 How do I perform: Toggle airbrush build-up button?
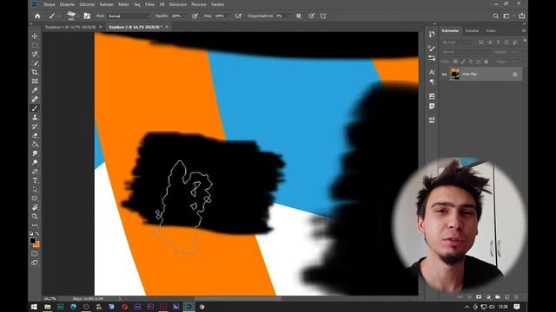(238, 16)
